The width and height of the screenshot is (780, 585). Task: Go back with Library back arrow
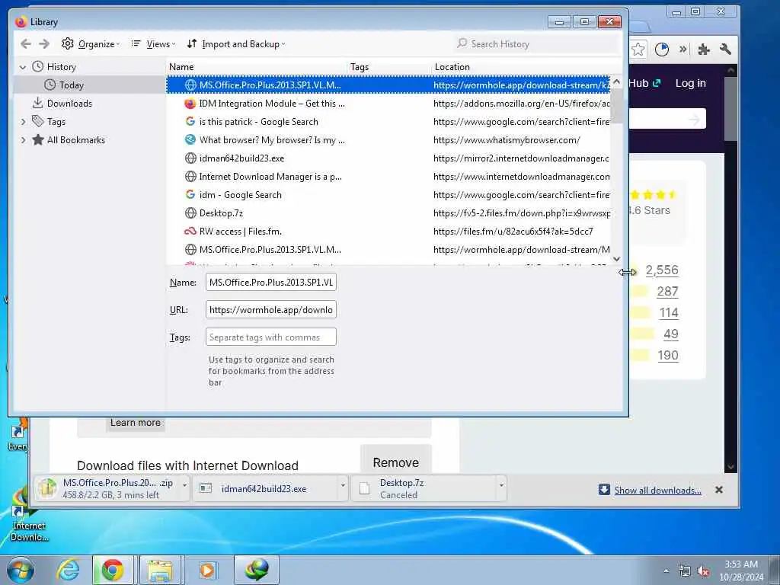(x=26, y=43)
